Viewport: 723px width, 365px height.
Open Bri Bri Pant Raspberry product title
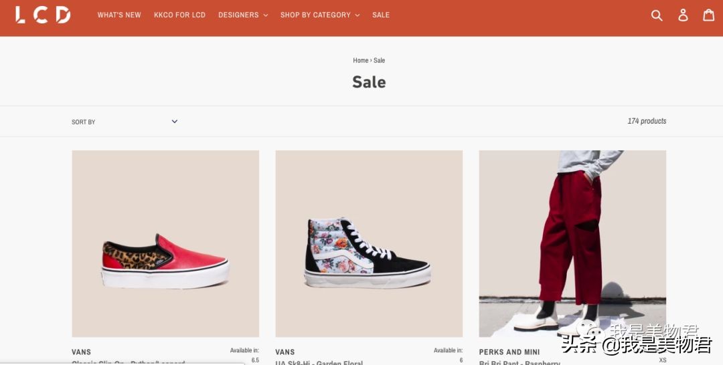coord(519,363)
